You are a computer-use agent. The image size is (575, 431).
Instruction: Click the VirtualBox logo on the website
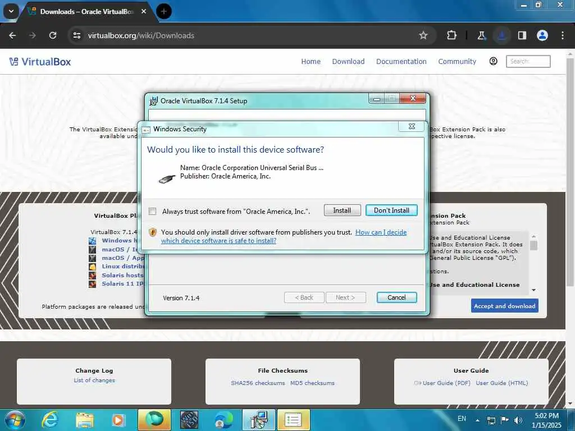click(x=40, y=62)
